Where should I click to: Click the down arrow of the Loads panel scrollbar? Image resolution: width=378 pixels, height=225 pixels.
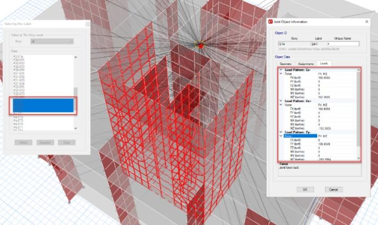pyautogui.click(x=359, y=158)
